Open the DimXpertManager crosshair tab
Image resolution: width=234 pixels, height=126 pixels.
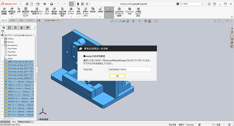21,28
